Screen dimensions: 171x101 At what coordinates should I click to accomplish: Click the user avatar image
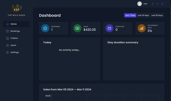click(139, 4)
